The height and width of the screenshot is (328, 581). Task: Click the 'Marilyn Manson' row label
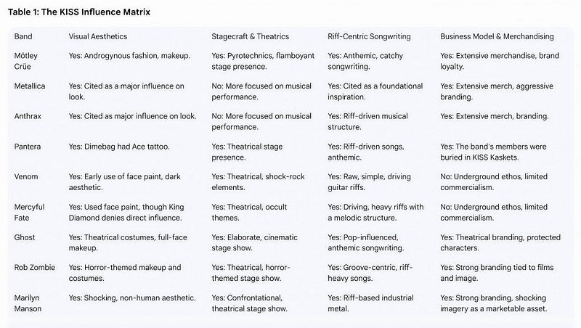pos(28,303)
